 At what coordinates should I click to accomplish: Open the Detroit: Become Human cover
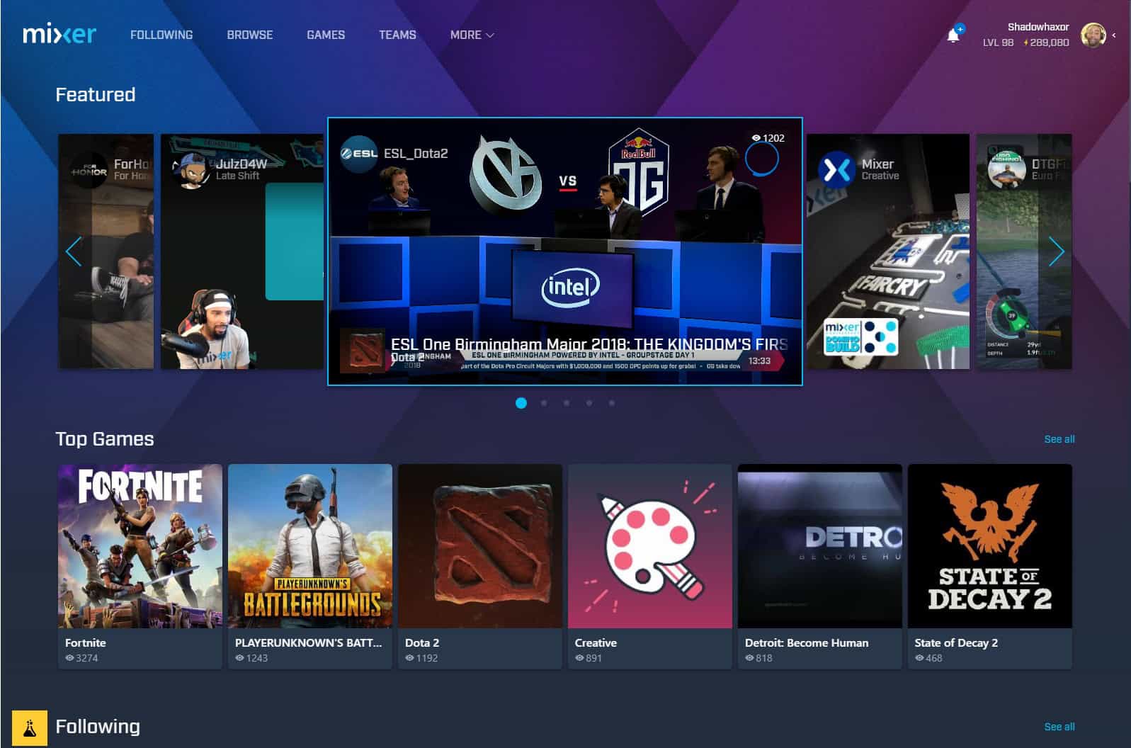pos(820,546)
